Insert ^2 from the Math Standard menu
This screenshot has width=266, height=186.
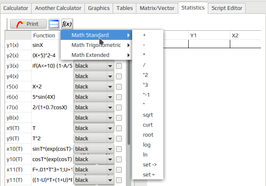[x=148, y=75]
